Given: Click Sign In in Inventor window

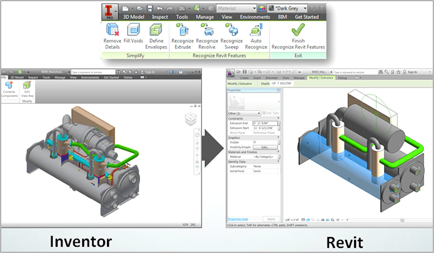Looking at the screenshot, I should coord(149,72).
